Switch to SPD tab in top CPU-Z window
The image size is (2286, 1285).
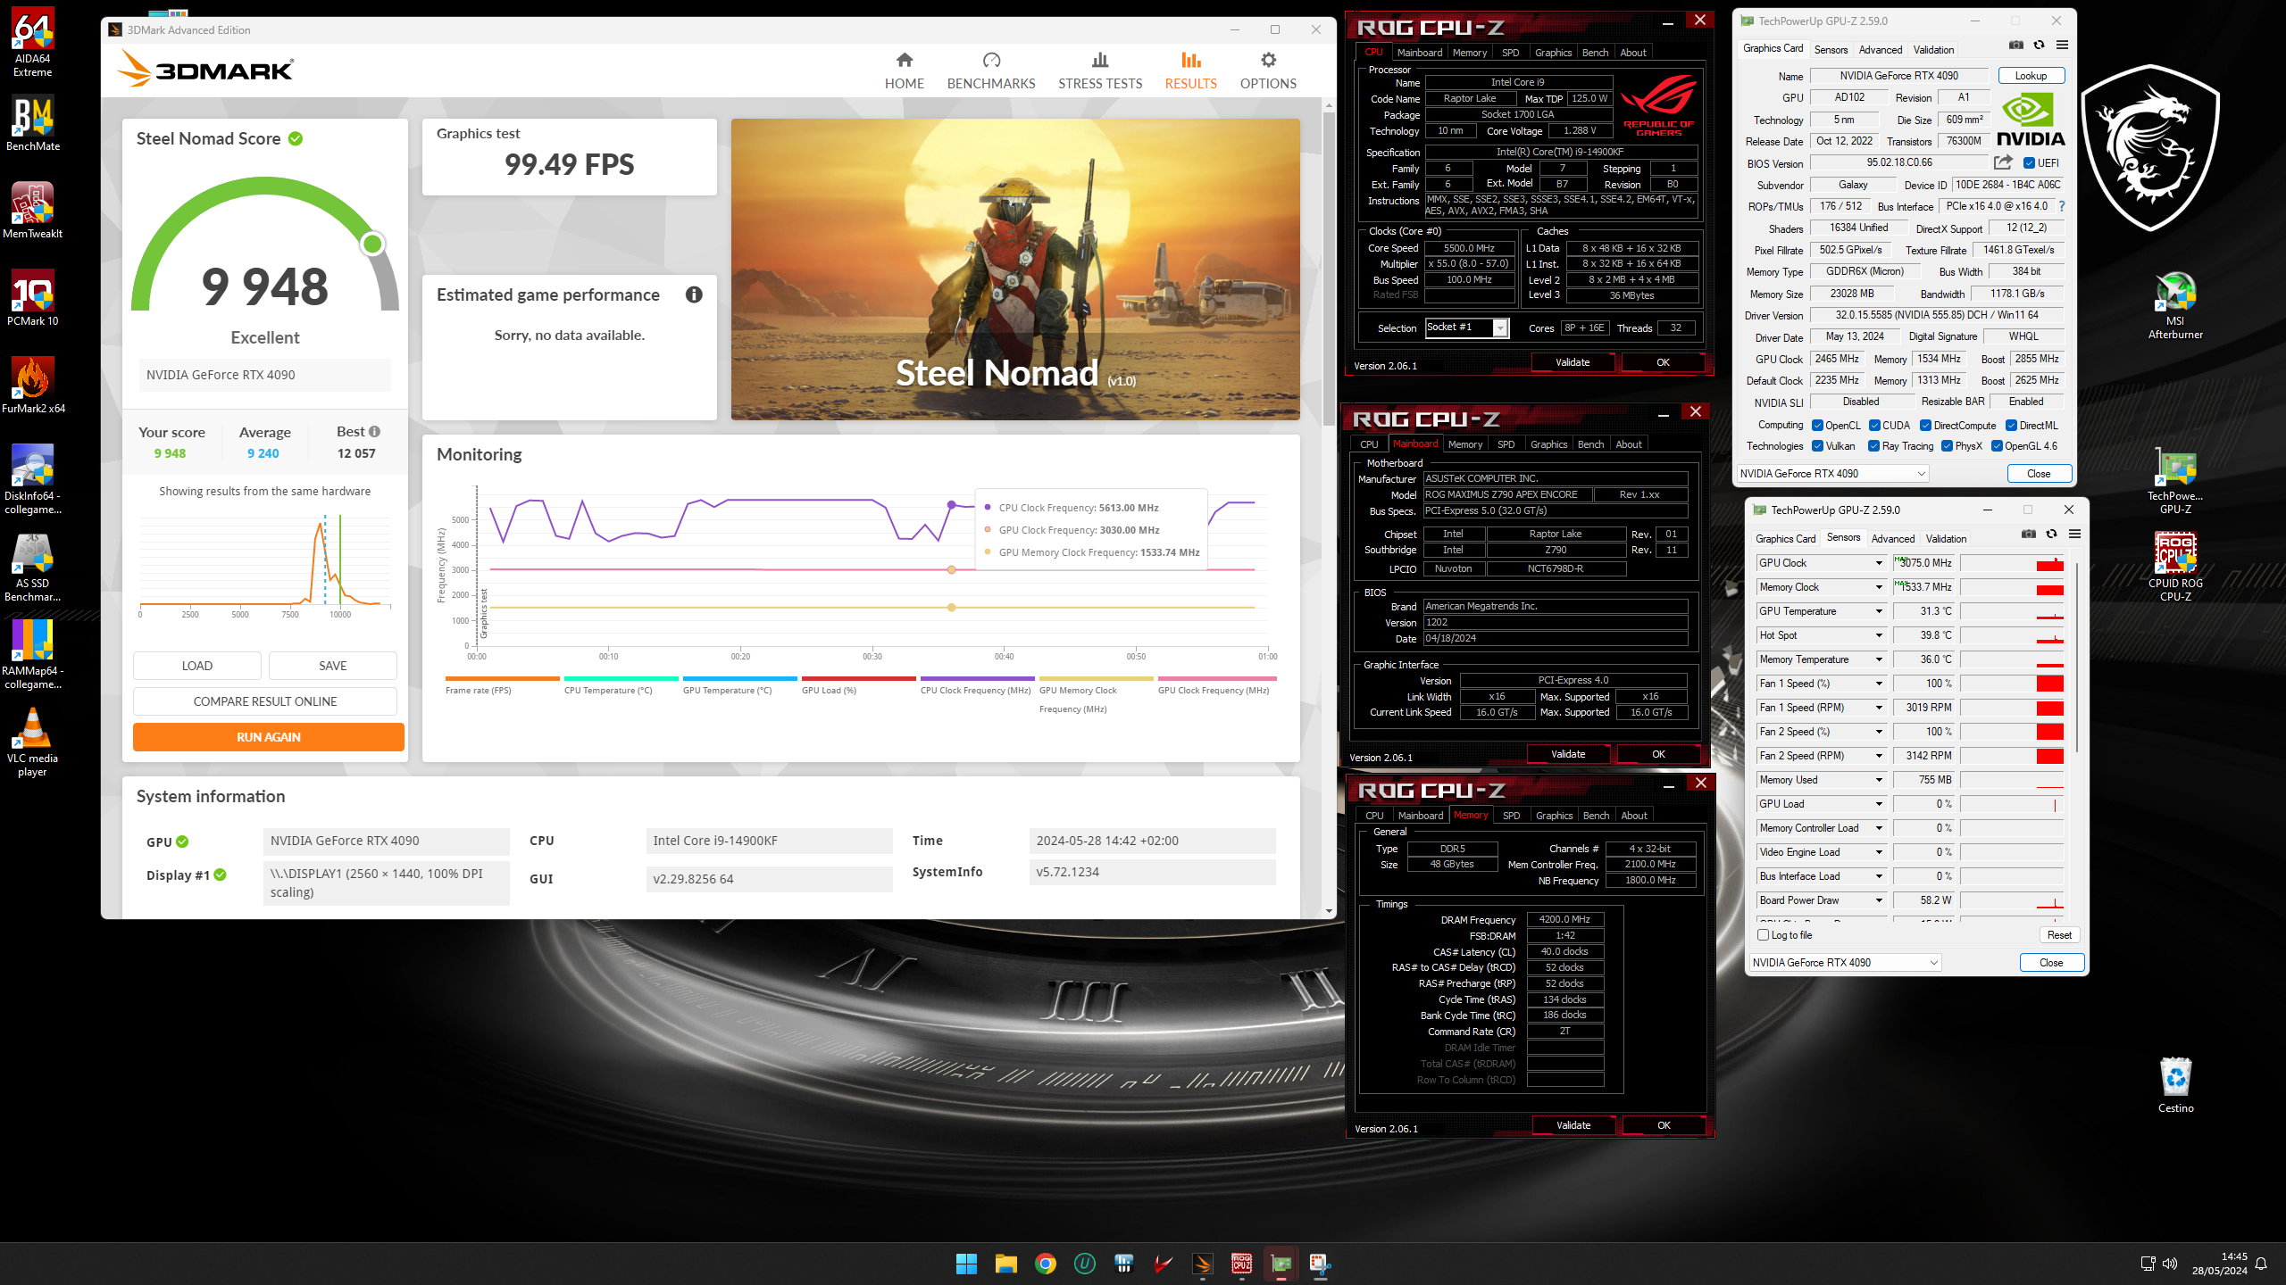(1510, 53)
